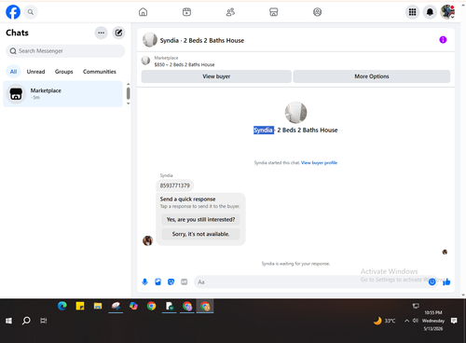
Task: Open the Windows taskbar search icon
Action: point(26,321)
